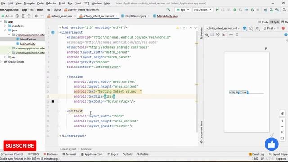Click the TextView breadcrumb below editor
Image resolution: width=288 pixels, height=162 pixels.
tap(86, 149)
